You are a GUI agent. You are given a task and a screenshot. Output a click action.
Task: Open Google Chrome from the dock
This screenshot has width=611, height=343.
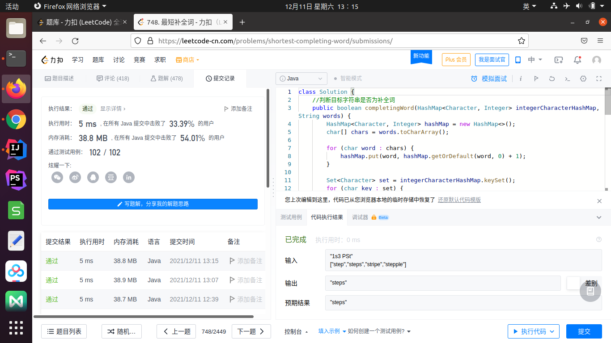[x=16, y=119]
